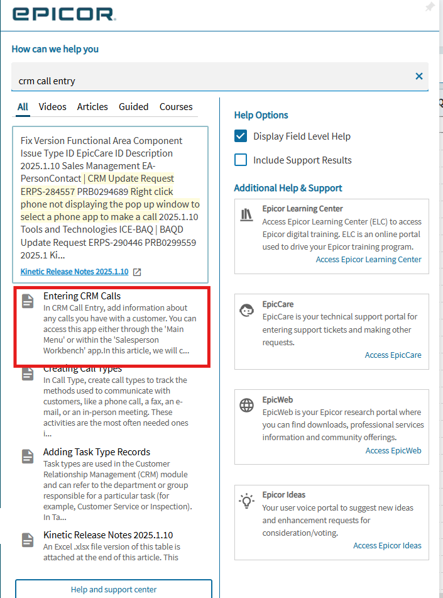
Task: Click the Epicor Learning Center books icon
Action: pyautogui.click(x=246, y=214)
